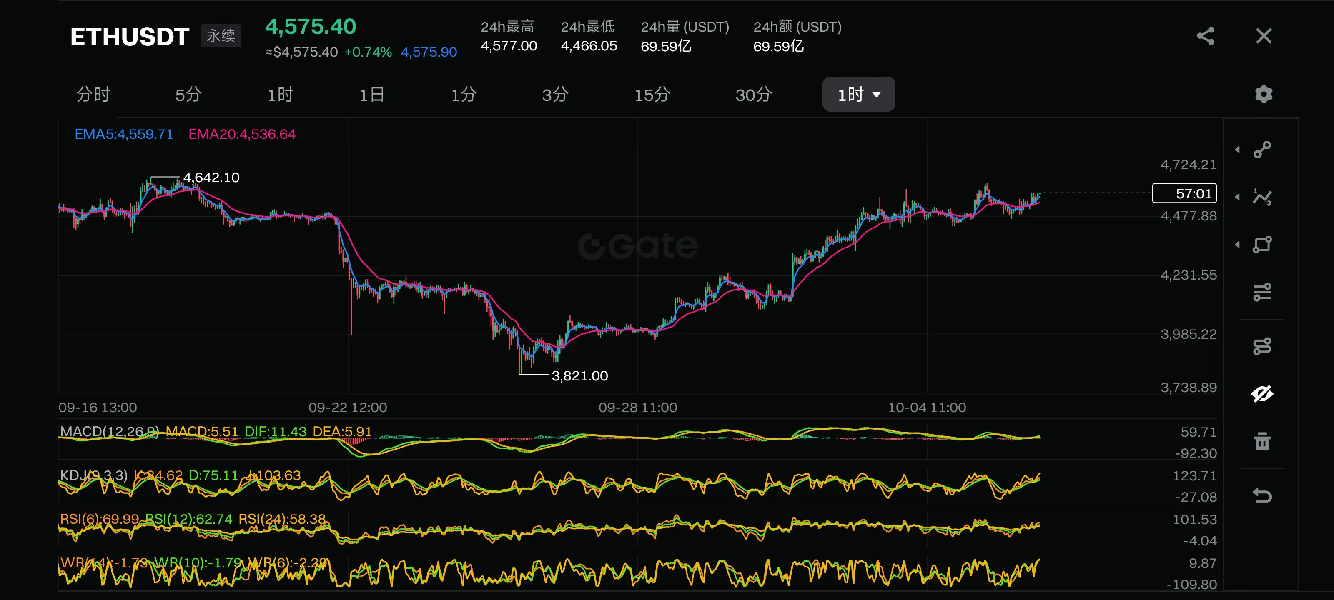The width and height of the screenshot is (1334, 600).
Task: Open the 1时 timeframe dropdown
Action: pos(858,94)
